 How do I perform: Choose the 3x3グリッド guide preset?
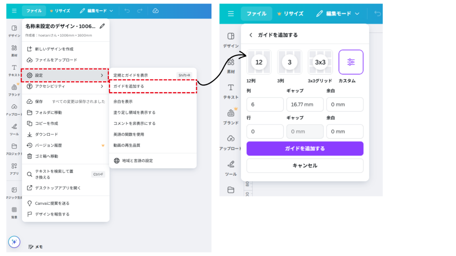click(x=320, y=62)
